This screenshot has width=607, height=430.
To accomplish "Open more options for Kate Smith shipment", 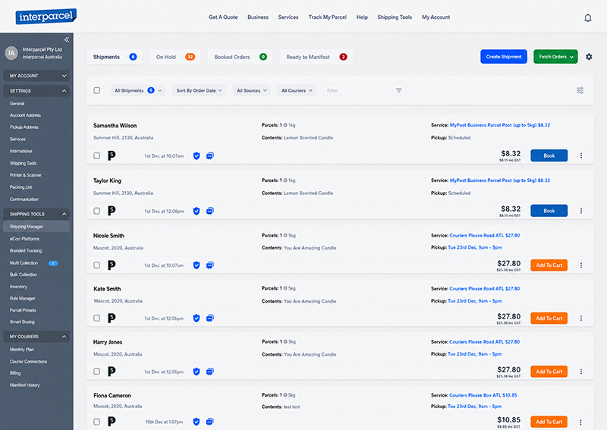I will pos(581,319).
